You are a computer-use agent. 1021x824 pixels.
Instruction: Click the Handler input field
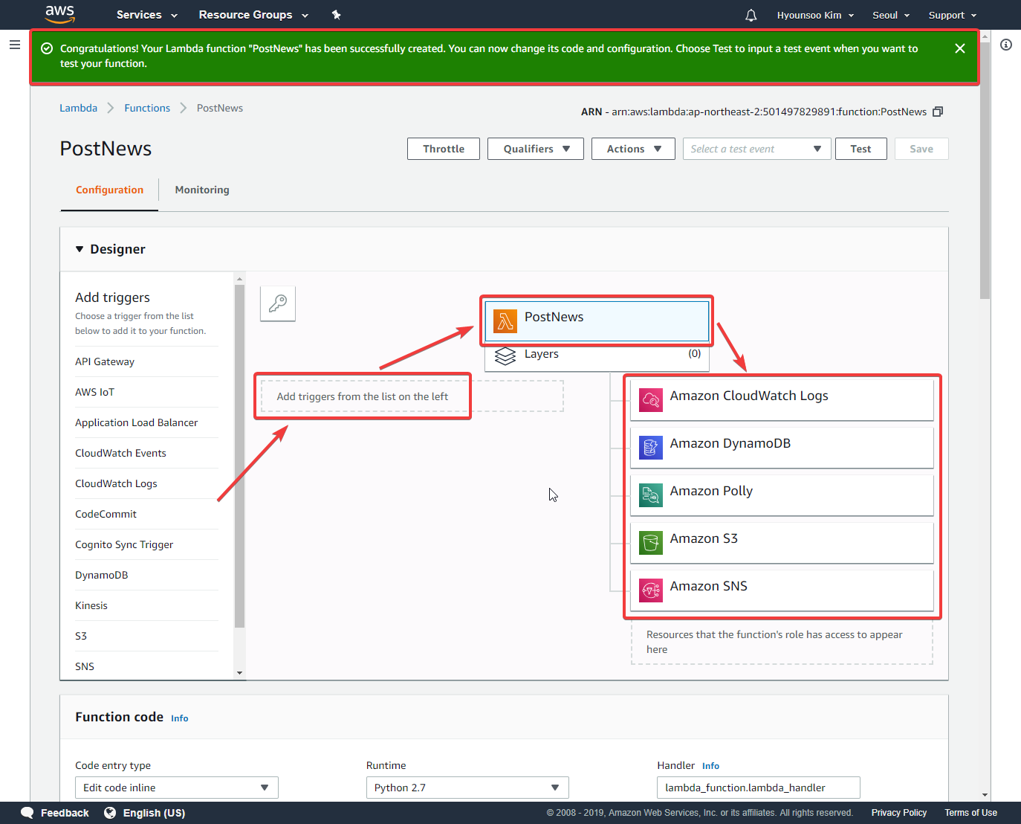[x=759, y=788]
